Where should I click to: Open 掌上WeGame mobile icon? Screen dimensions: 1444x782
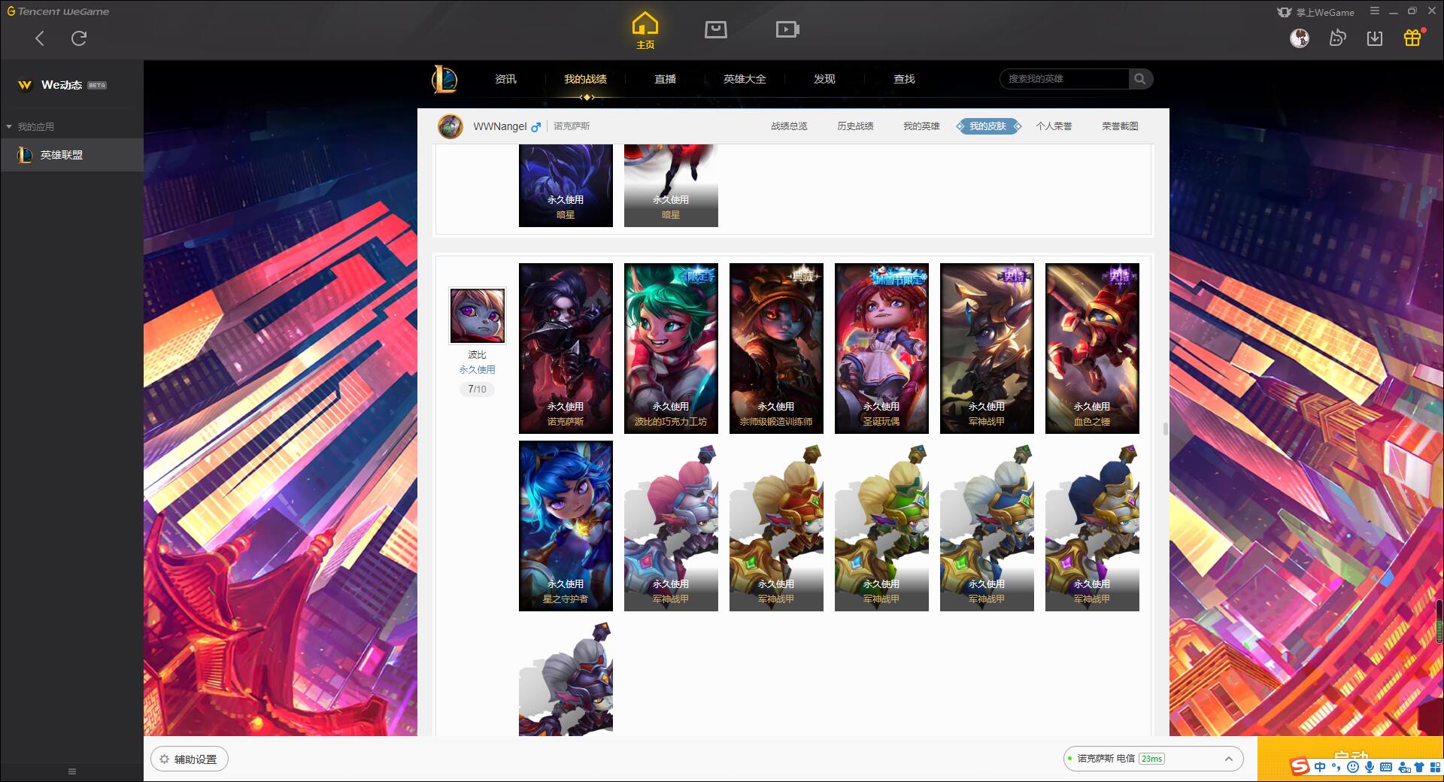(1315, 12)
